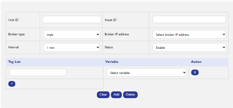The width and height of the screenshot is (233, 108).
Task: Focus the Asset ID text field
Action: [189, 19]
